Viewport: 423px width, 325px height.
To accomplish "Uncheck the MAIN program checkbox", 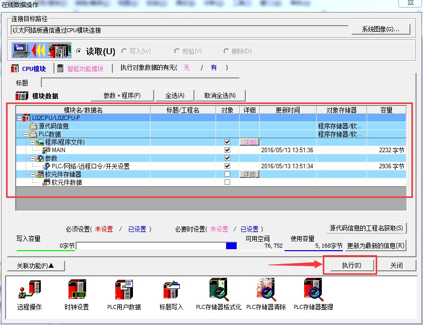I will [x=227, y=150].
